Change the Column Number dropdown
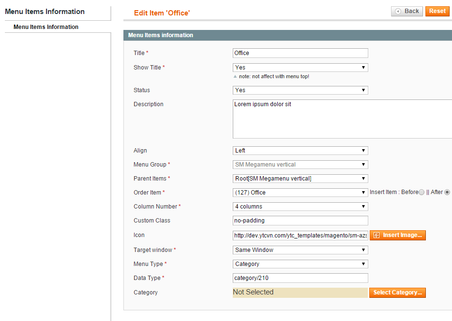 tap(301, 207)
